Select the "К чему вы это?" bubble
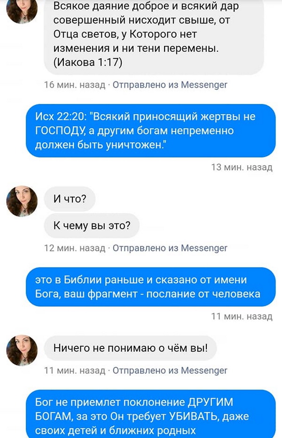Image resolution: width=282 pixels, height=438 pixels. [92, 225]
